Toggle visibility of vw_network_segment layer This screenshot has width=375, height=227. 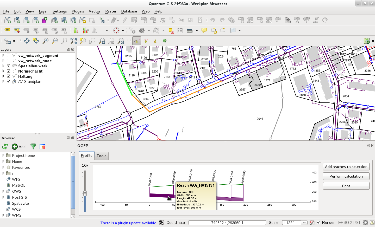click(9, 55)
